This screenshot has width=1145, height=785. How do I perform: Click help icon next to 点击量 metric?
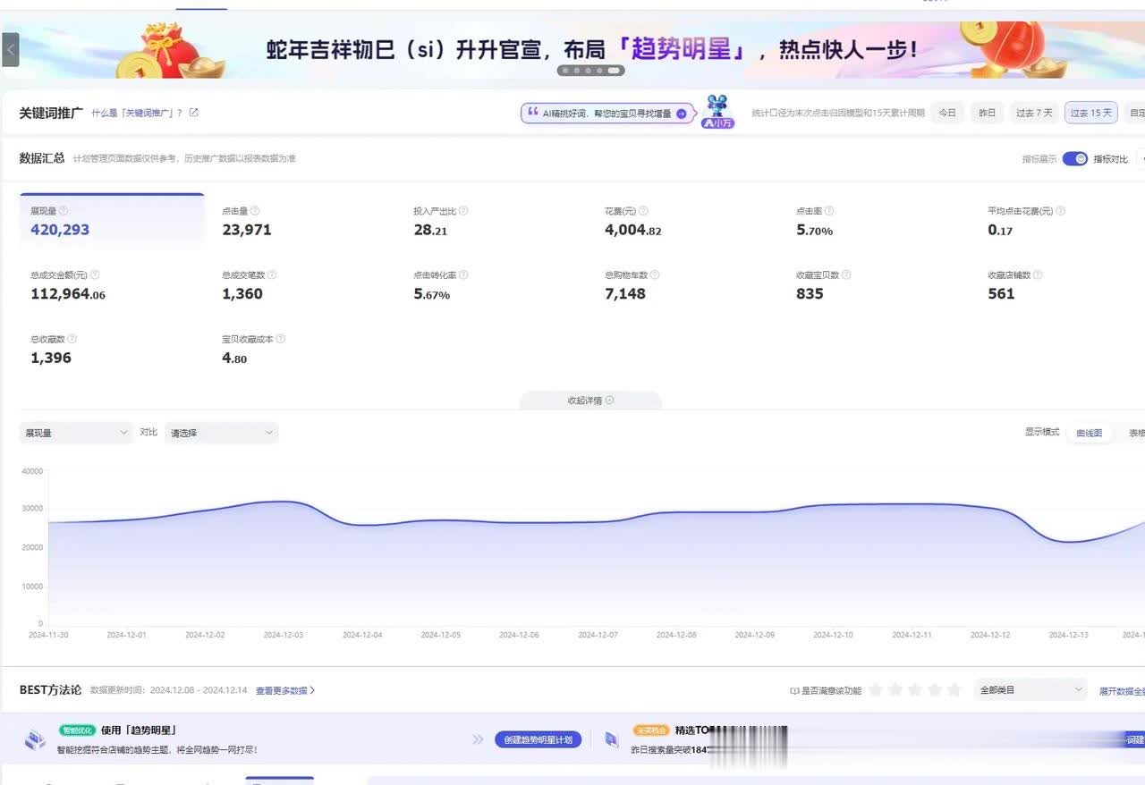tap(255, 211)
